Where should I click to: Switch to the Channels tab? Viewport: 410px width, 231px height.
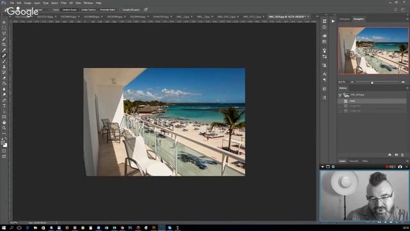[354, 161]
